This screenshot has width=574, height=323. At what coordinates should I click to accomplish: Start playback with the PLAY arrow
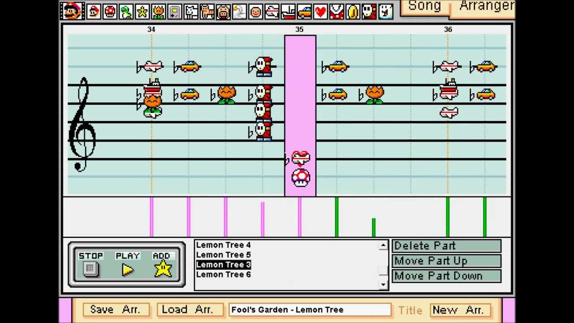coord(127,269)
